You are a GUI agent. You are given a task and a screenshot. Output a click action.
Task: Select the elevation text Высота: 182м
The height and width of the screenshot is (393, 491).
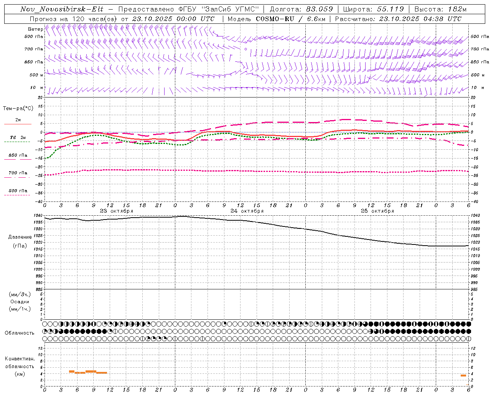[x=441, y=9]
